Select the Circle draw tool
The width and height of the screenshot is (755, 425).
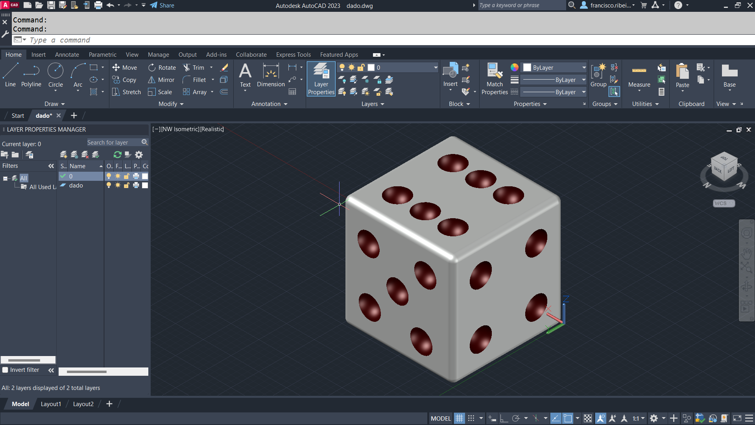pyautogui.click(x=55, y=75)
